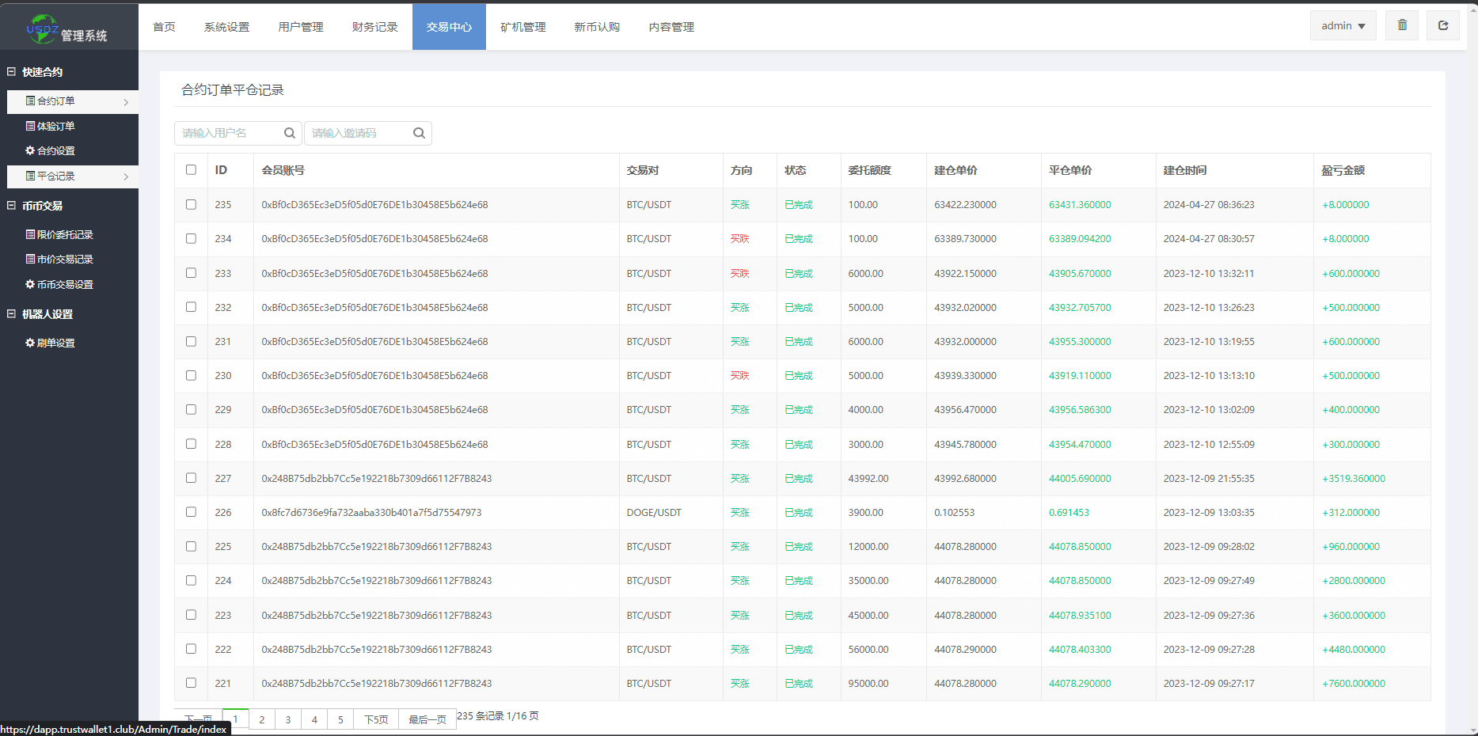Click the username search magnifier icon
Viewport: 1478px width, 736px height.
tap(290, 133)
